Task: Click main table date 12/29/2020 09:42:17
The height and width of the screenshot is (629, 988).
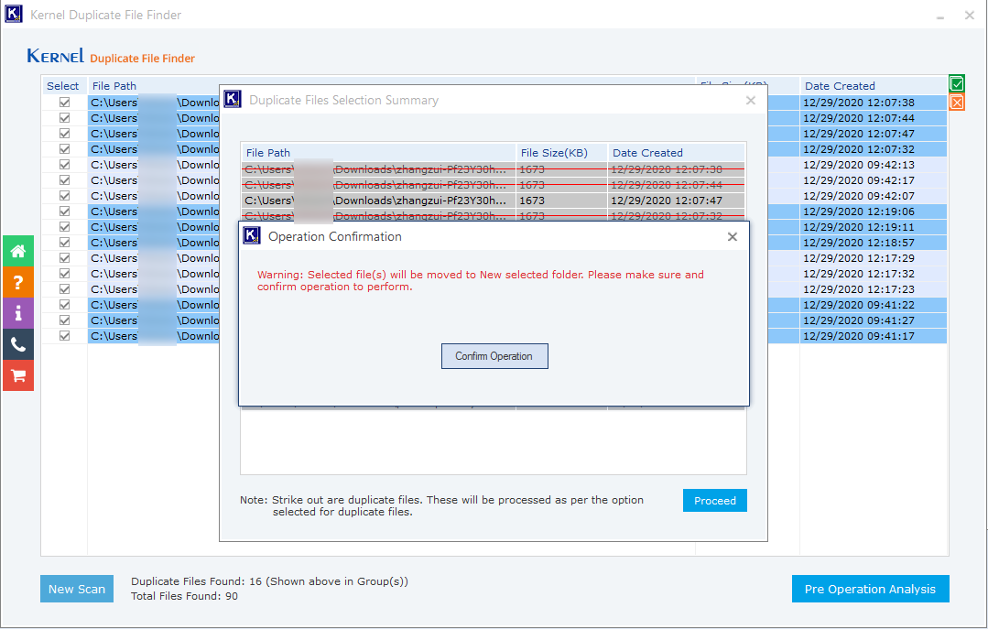Action: point(858,180)
